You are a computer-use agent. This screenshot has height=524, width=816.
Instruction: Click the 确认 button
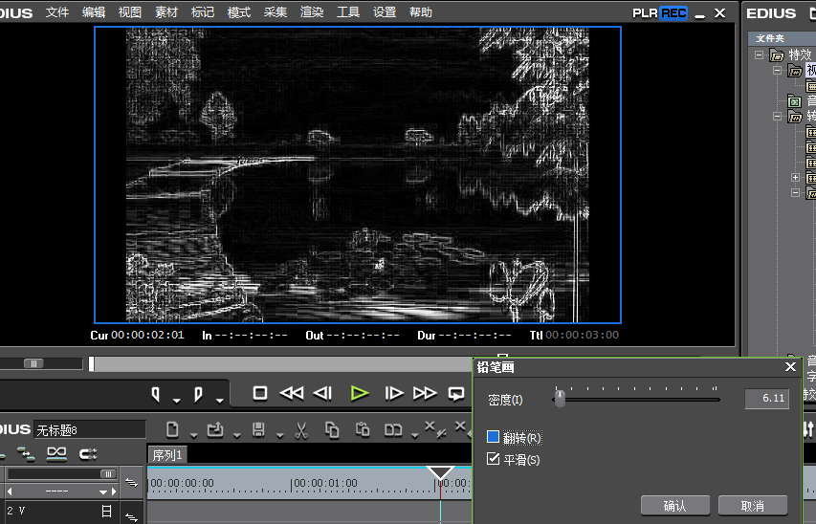(675, 505)
